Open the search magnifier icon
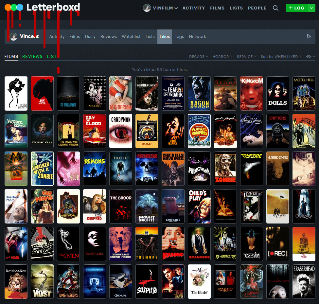Screen dimensions: 319x304 click(275, 8)
